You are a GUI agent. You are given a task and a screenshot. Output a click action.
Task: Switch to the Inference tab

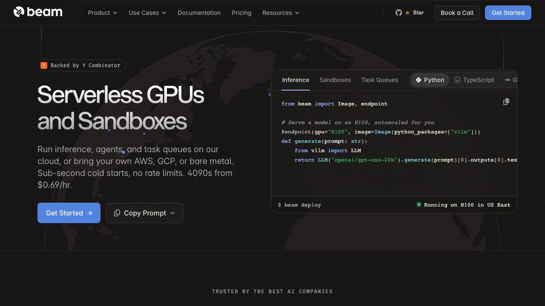coord(295,80)
